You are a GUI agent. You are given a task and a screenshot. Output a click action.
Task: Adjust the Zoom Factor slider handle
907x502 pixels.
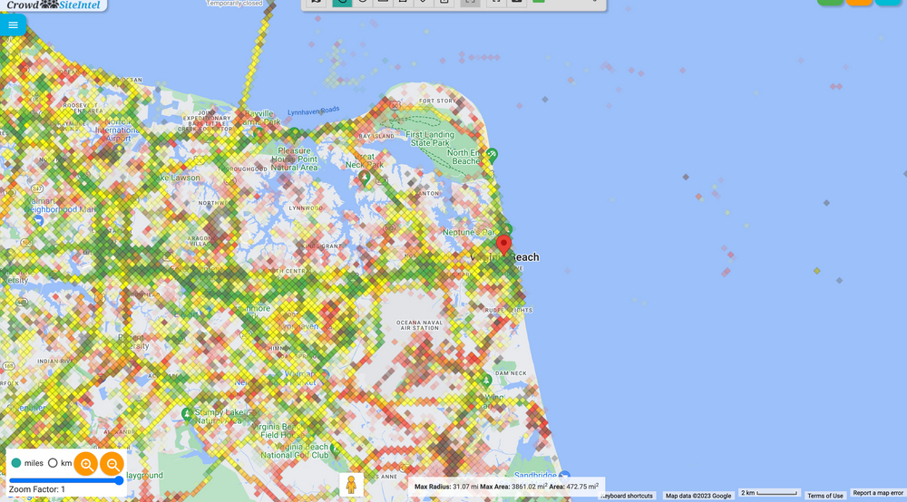coord(119,480)
